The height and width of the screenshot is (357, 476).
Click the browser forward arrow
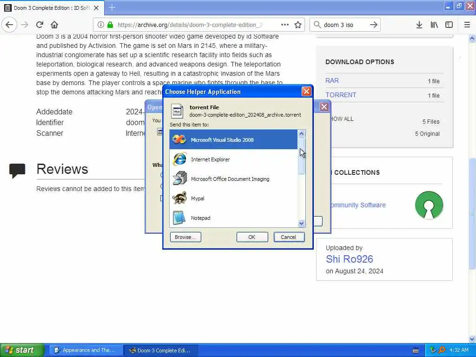25,25
